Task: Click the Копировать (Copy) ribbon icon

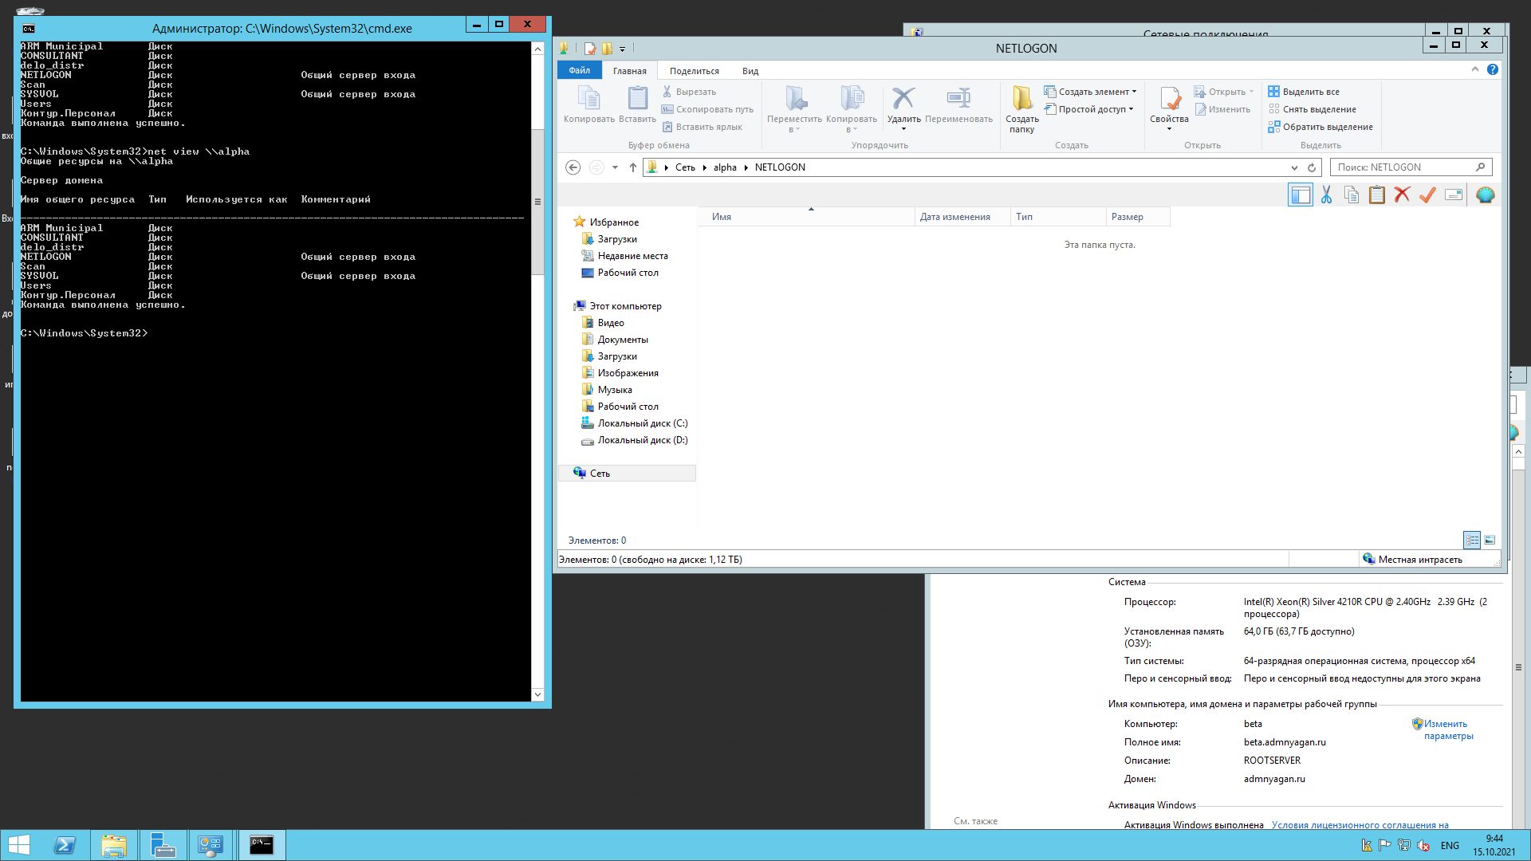Action: coord(588,104)
